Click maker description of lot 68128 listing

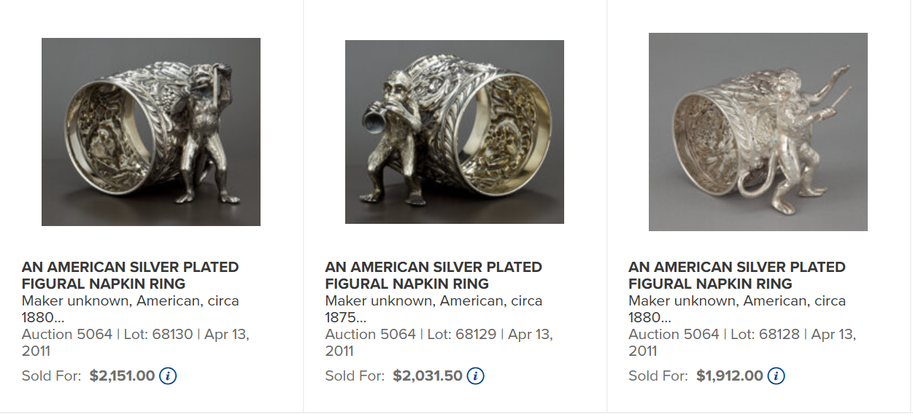737,308
